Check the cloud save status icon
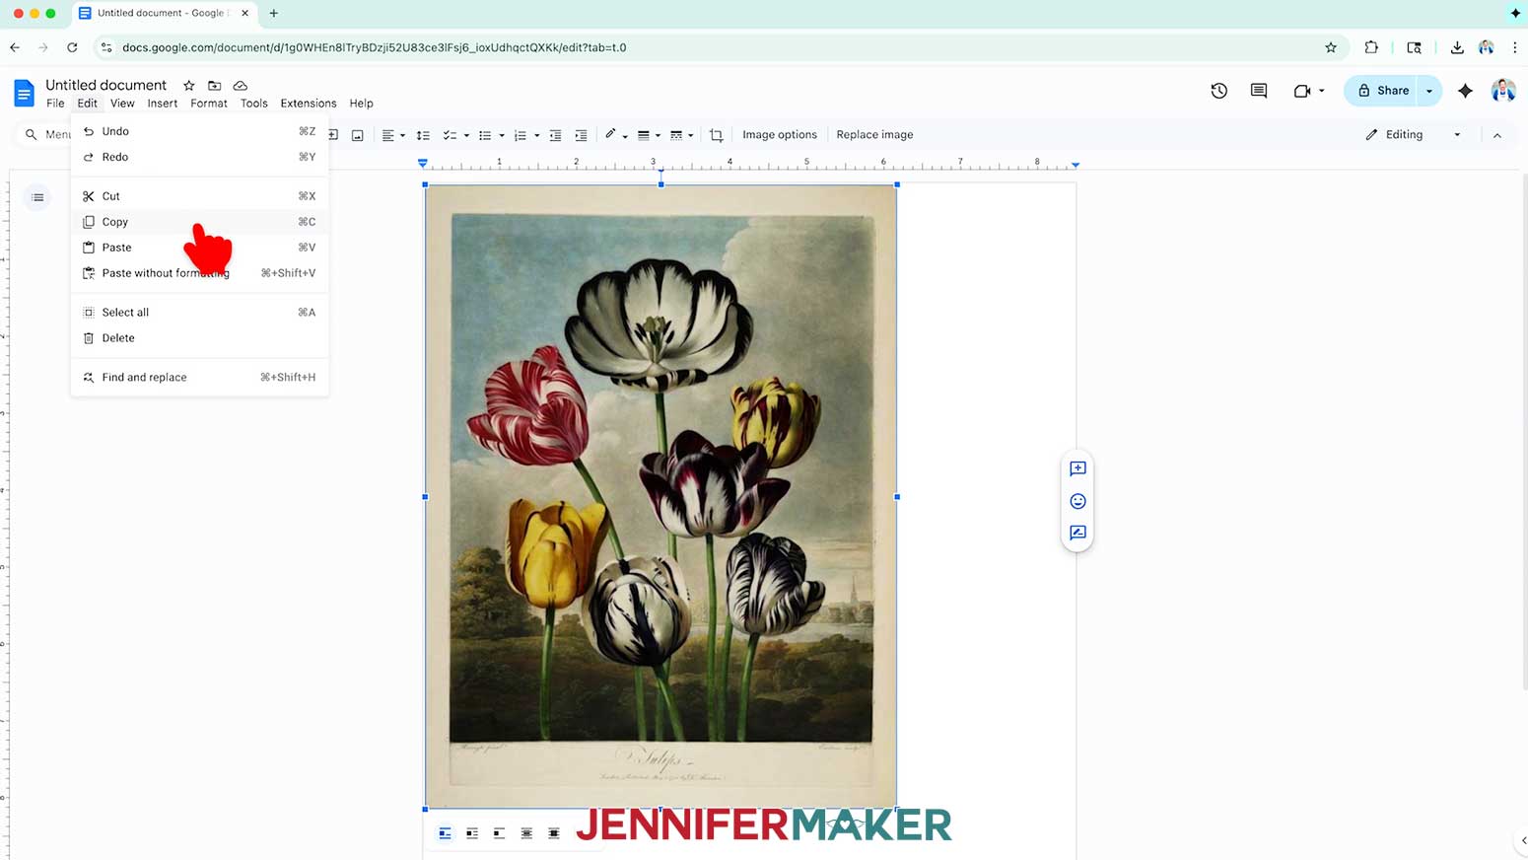The image size is (1528, 860). [x=240, y=86]
